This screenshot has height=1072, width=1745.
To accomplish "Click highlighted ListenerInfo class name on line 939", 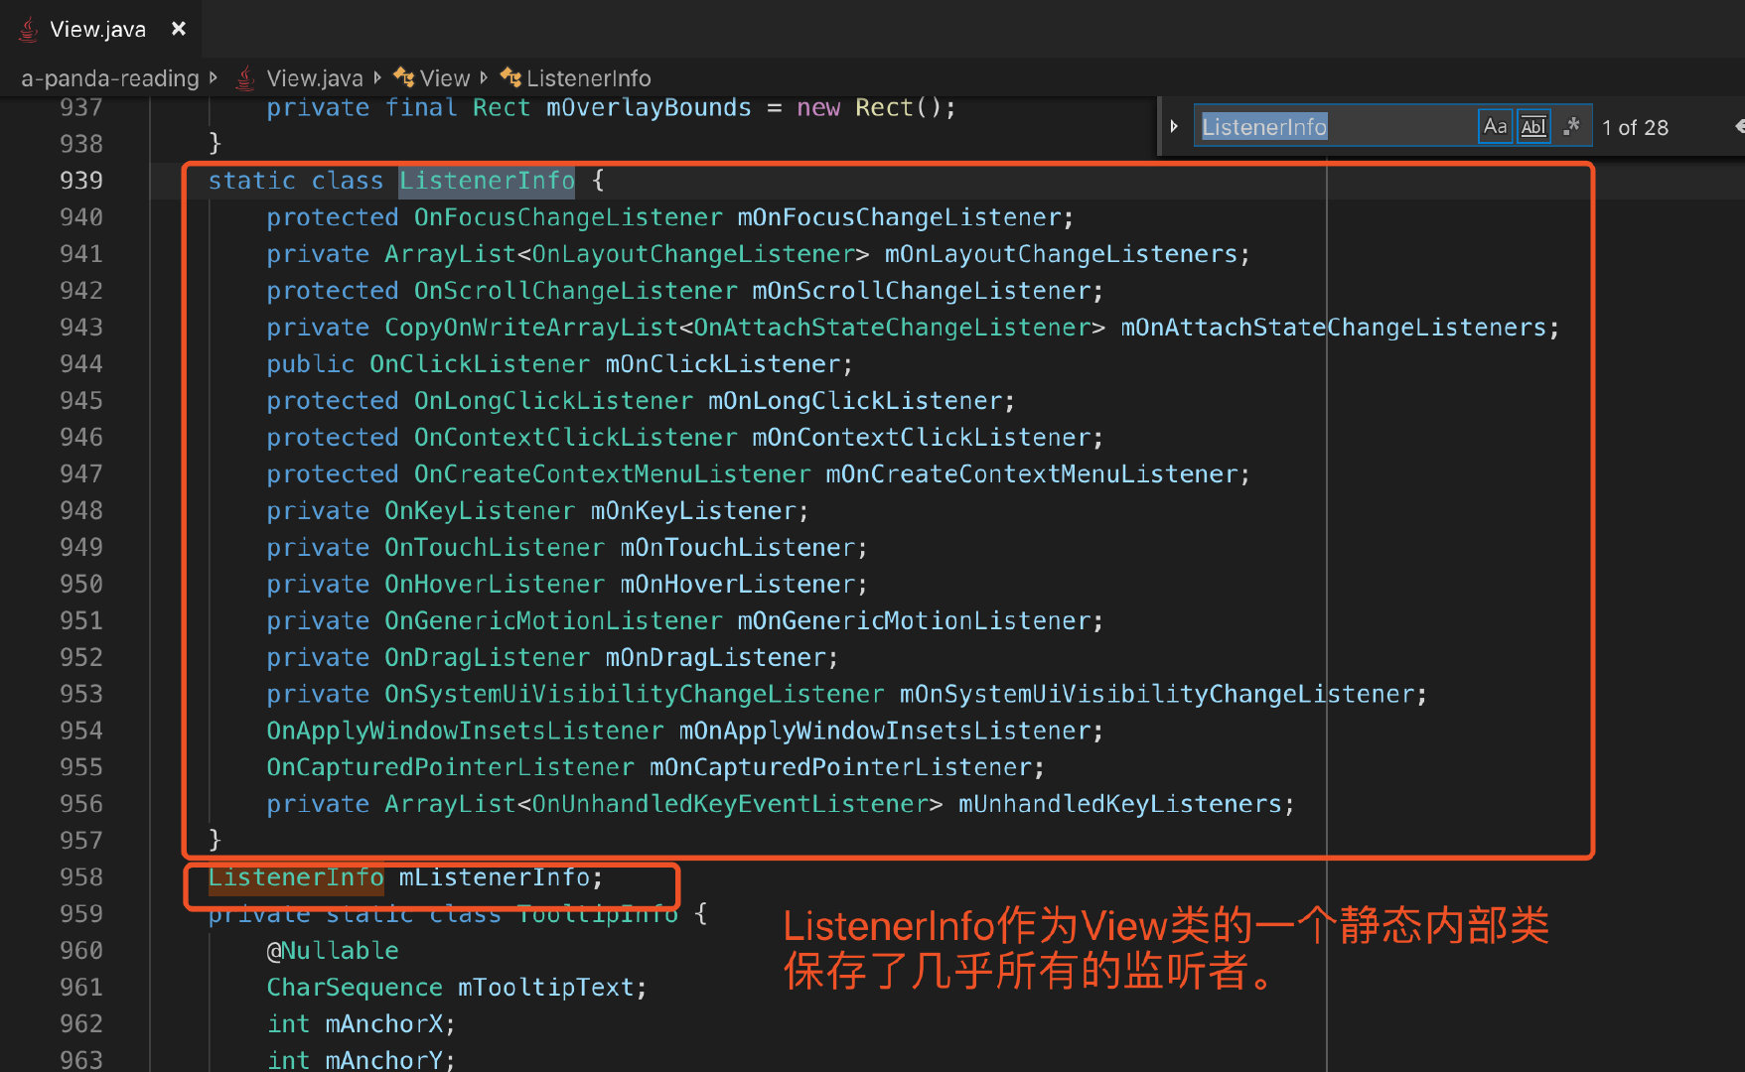I will point(487,181).
